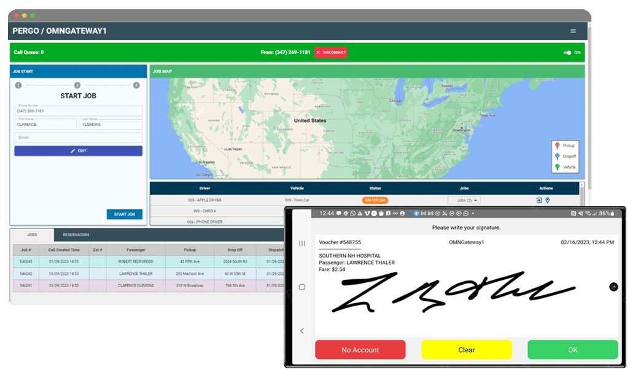The height and width of the screenshot is (383, 635).
Task: Click the signature drawing on tablet
Action: click(454, 292)
